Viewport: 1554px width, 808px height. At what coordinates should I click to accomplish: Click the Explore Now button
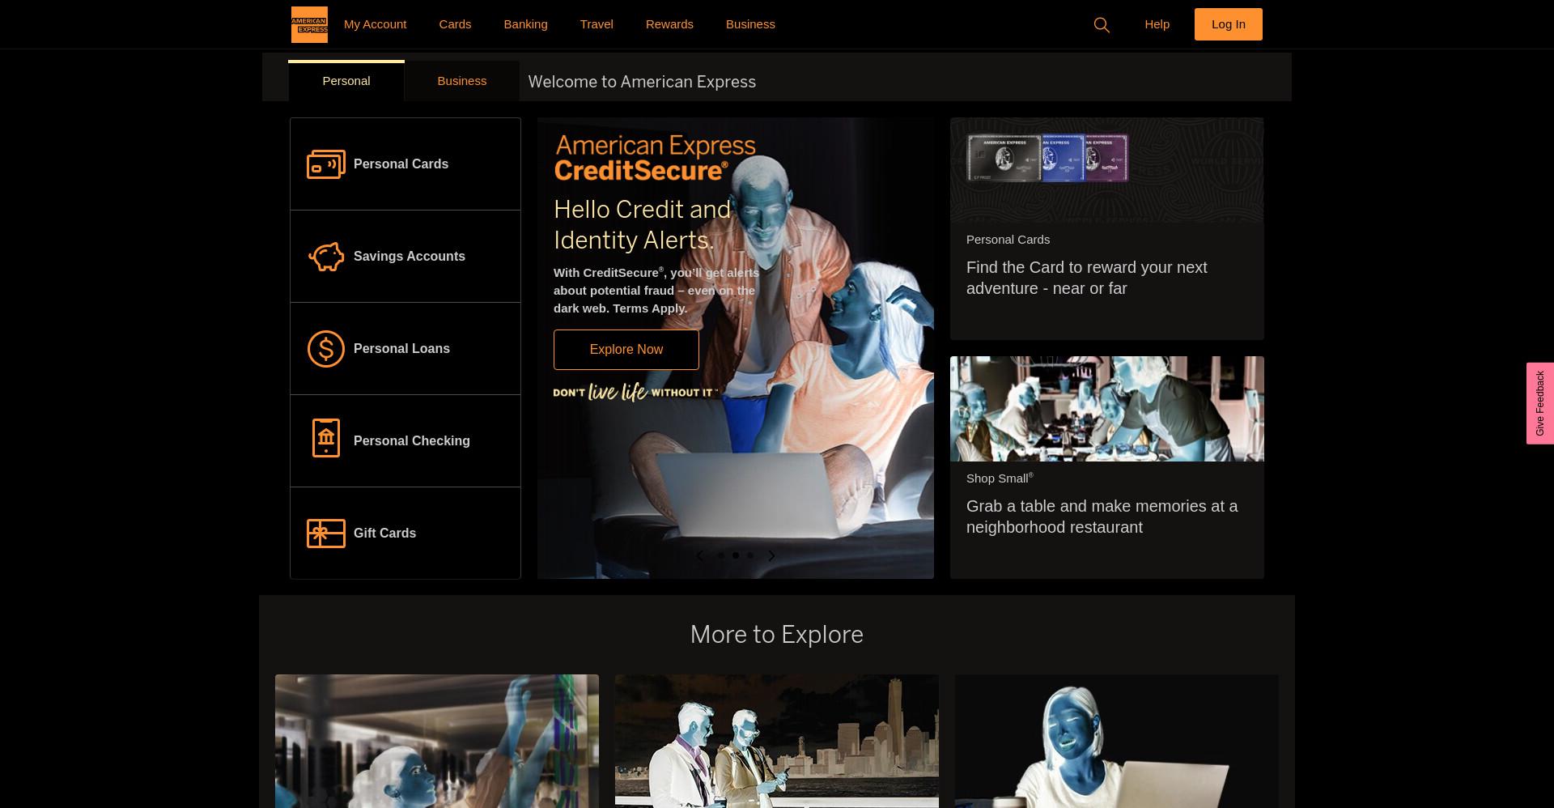626,350
